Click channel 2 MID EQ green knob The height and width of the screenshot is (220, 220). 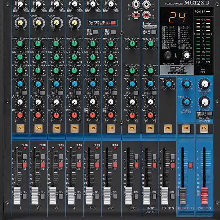(x=38, y=57)
